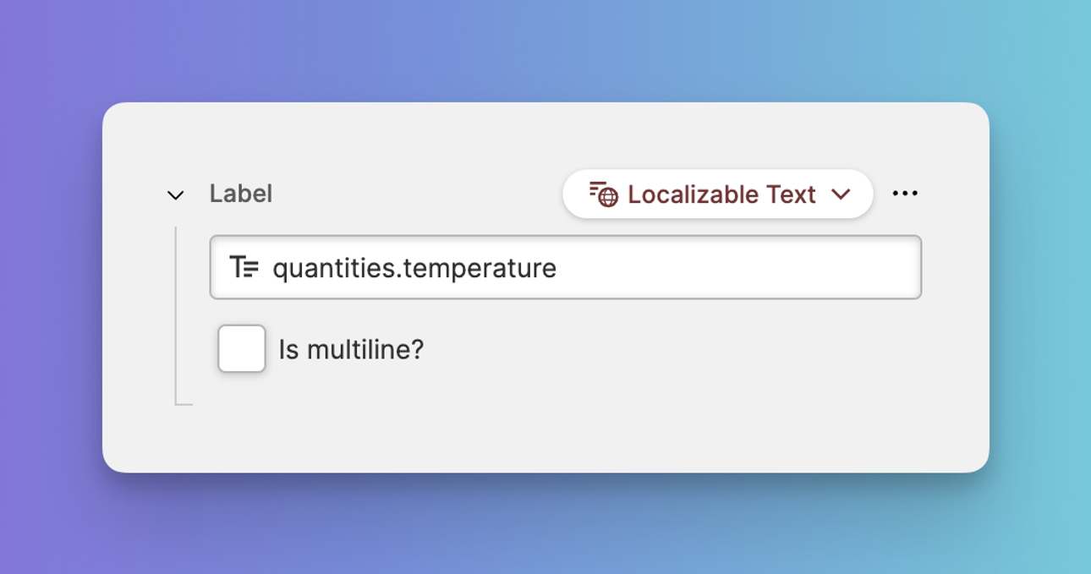Click the empty right end of the text input

coord(846,268)
